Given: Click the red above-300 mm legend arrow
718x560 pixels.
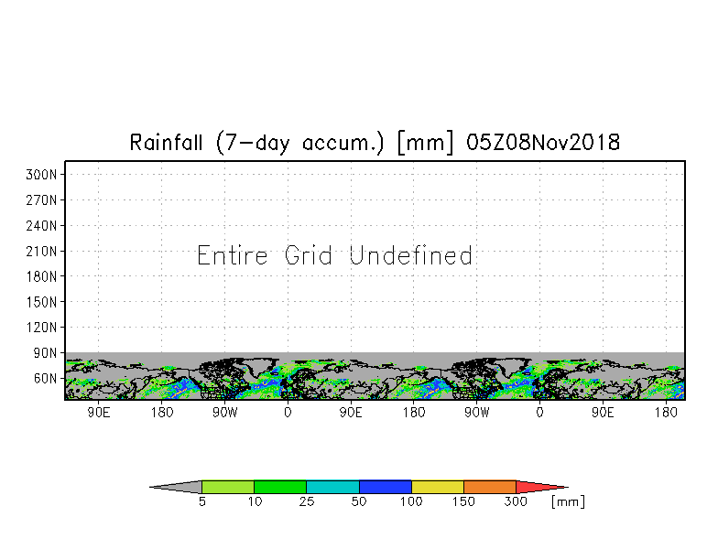Looking at the screenshot, I should point(542,487).
